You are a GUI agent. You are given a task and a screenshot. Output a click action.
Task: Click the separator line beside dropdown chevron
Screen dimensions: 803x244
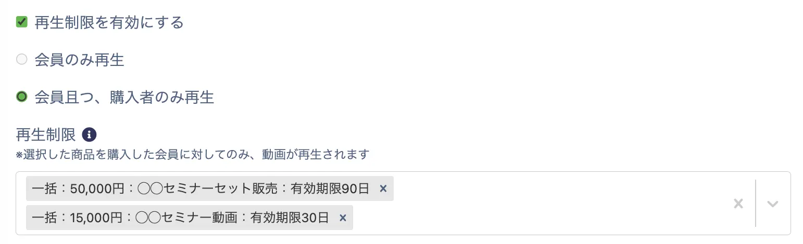[755, 204]
